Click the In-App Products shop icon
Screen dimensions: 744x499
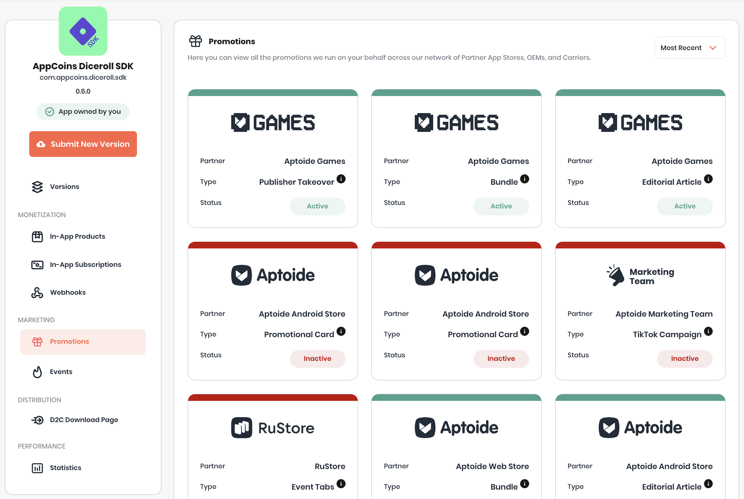click(x=37, y=237)
